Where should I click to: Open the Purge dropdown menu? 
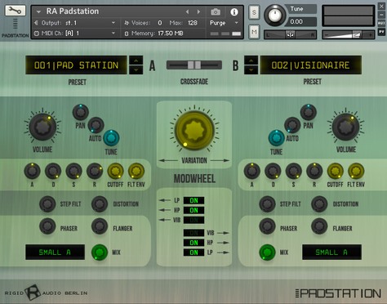point(236,23)
